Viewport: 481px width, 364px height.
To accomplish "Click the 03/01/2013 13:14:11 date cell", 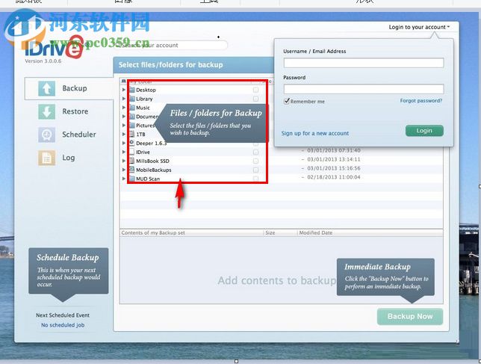I will tap(334, 159).
